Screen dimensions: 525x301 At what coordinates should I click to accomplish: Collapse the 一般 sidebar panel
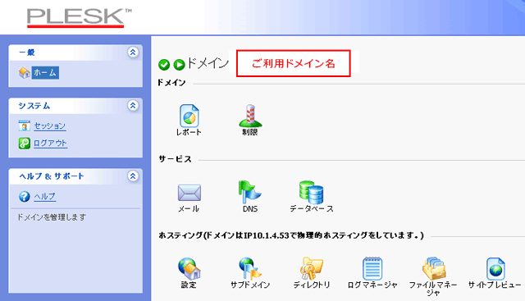click(x=133, y=52)
